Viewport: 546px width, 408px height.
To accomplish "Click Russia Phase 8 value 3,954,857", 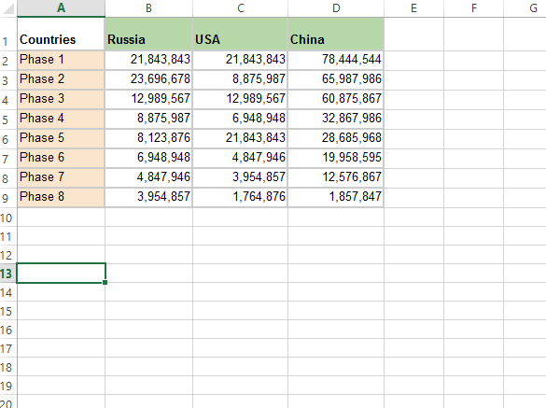I will (x=148, y=197).
